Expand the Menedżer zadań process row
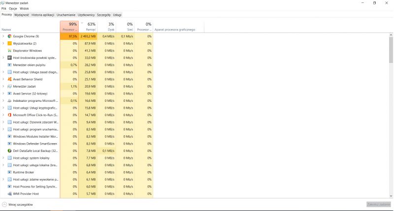 tap(3, 86)
